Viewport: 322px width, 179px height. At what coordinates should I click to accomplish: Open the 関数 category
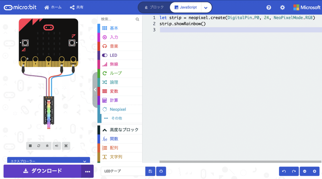tap(120, 139)
